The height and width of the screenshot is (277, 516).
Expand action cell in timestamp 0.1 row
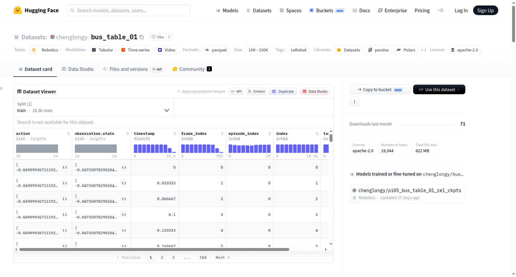pyautogui.click(x=65, y=215)
